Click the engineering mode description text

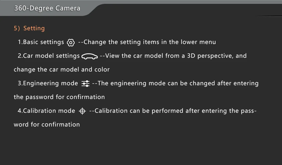click(175, 84)
